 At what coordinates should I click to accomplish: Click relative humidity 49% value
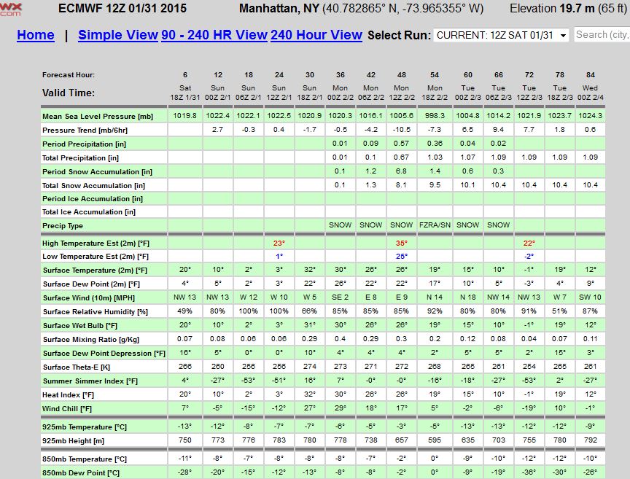point(184,311)
